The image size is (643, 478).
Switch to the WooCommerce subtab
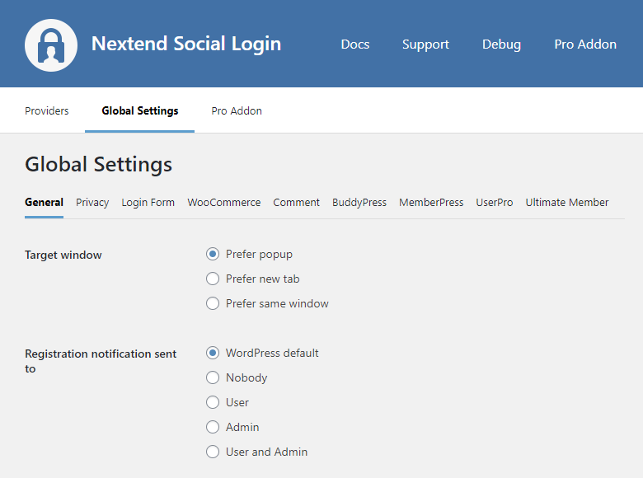223,202
